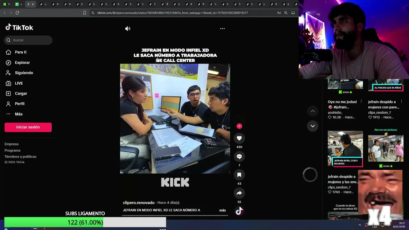This screenshot has width=409, height=230.
Task: Open options for 'Oye no me jodas!' video
Action: click(x=361, y=102)
